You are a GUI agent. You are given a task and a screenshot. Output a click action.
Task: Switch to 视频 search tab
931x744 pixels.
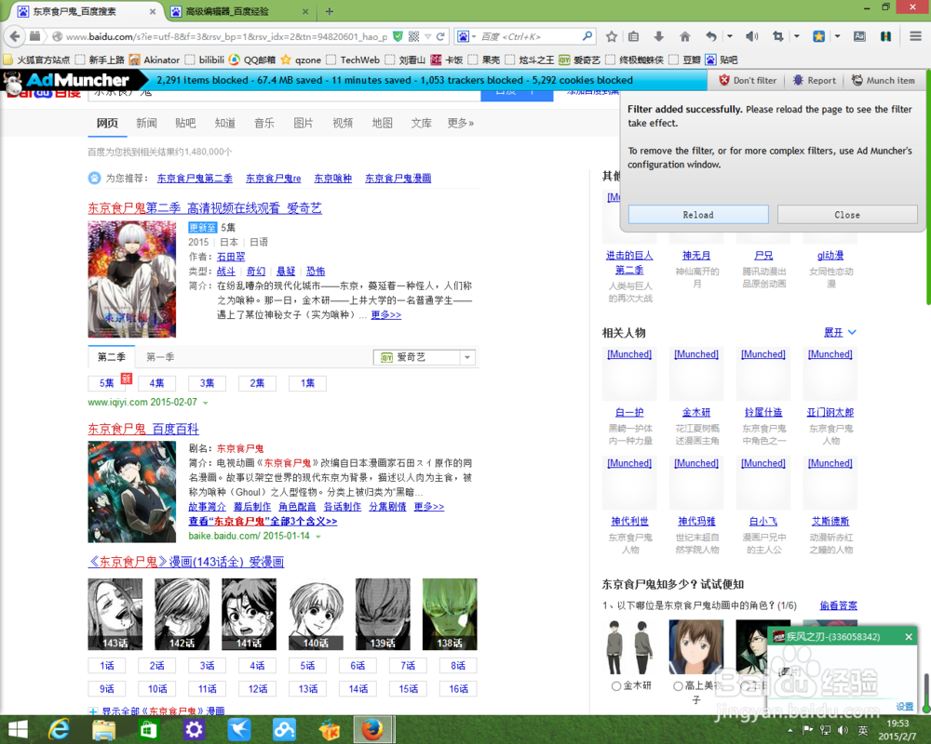pyautogui.click(x=343, y=123)
